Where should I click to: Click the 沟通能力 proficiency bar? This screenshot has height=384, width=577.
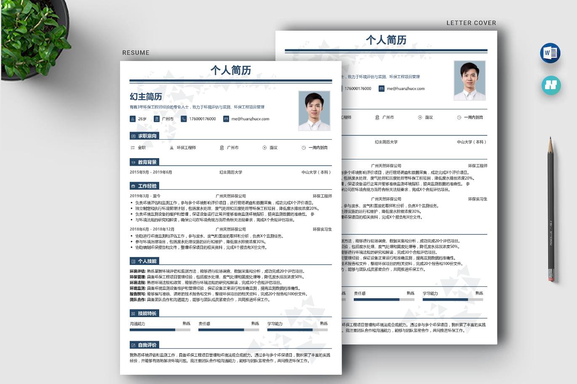click(160, 330)
